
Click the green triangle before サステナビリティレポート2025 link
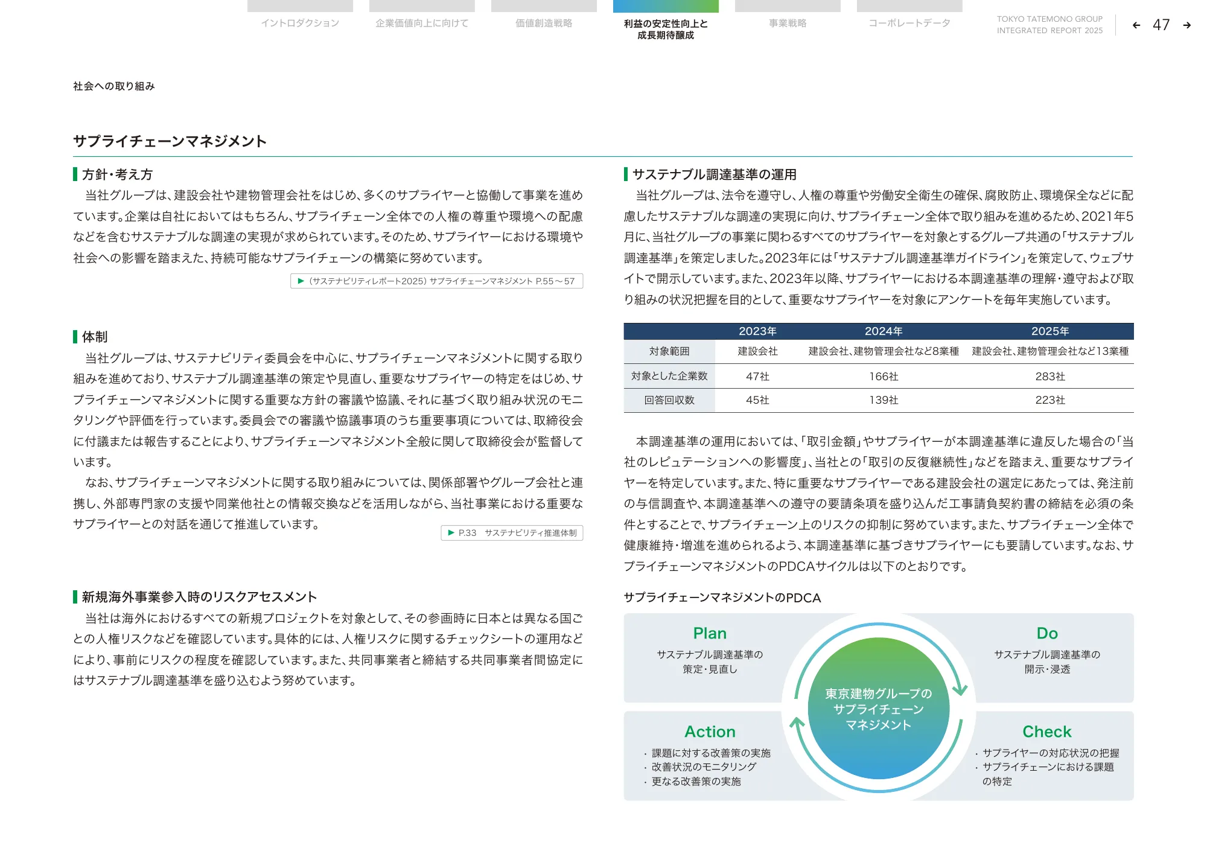[x=301, y=281]
